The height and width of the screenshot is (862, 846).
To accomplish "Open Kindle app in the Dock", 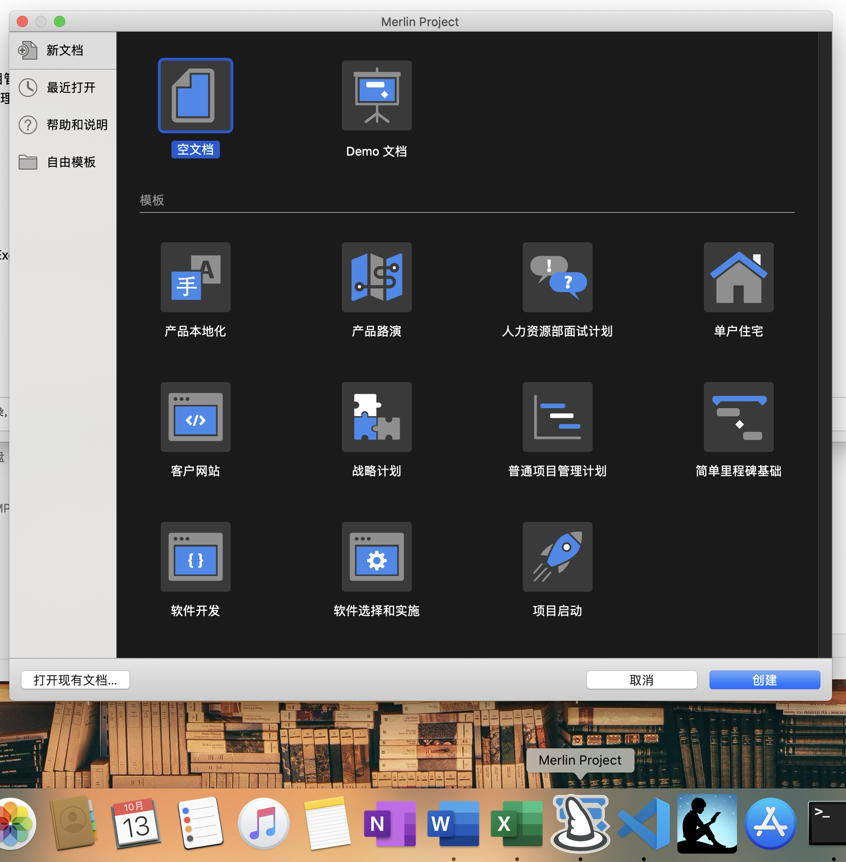I will point(707,824).
